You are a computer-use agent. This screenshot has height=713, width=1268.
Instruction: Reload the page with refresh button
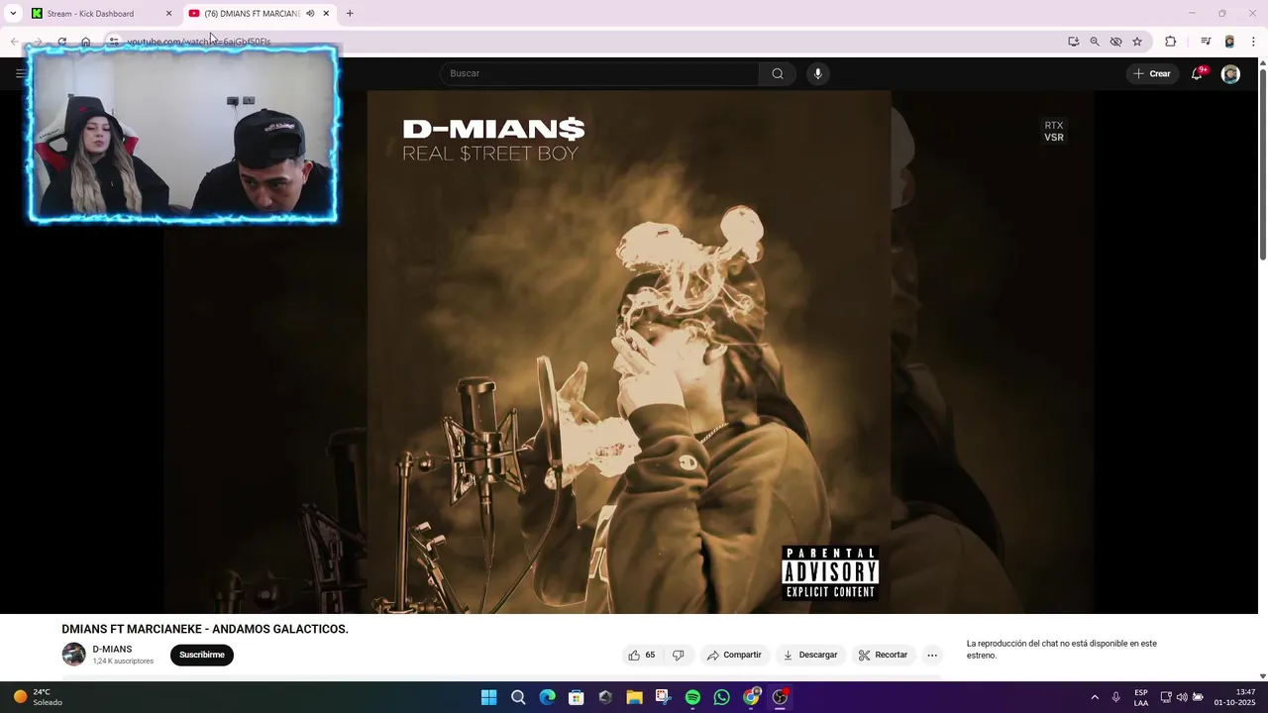click(x=61, y=42)
